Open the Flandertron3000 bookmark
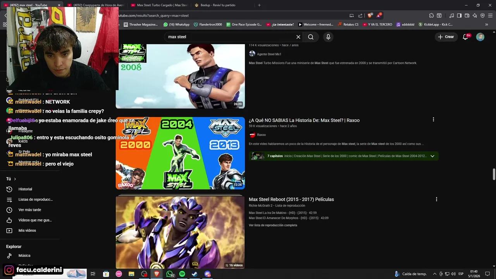This screenshot has width=496, height=279. (x=208, y=24)
